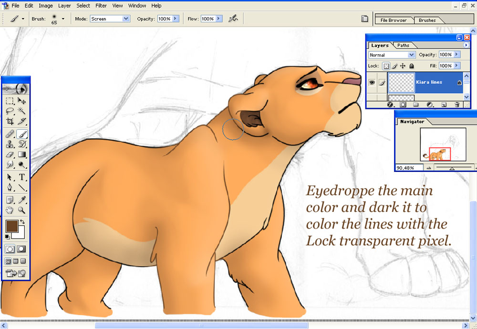This screenshot has height=329, width=477.
Task: Select the Healing Brush tool
Action: coord(10,134)
